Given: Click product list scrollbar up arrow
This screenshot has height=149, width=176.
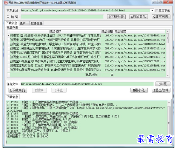Looking at the screenshot, I should click(x=168, y=32).
